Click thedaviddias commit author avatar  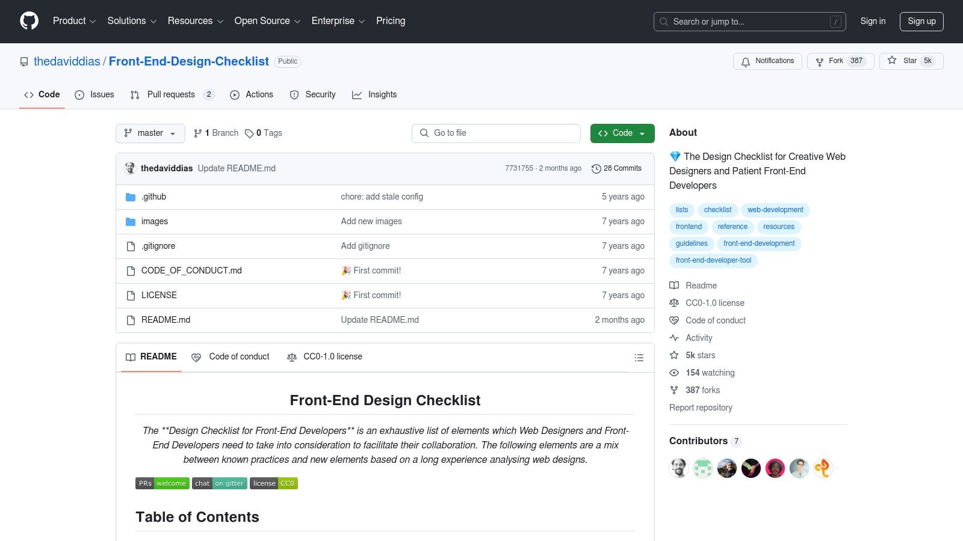[130, 168]
